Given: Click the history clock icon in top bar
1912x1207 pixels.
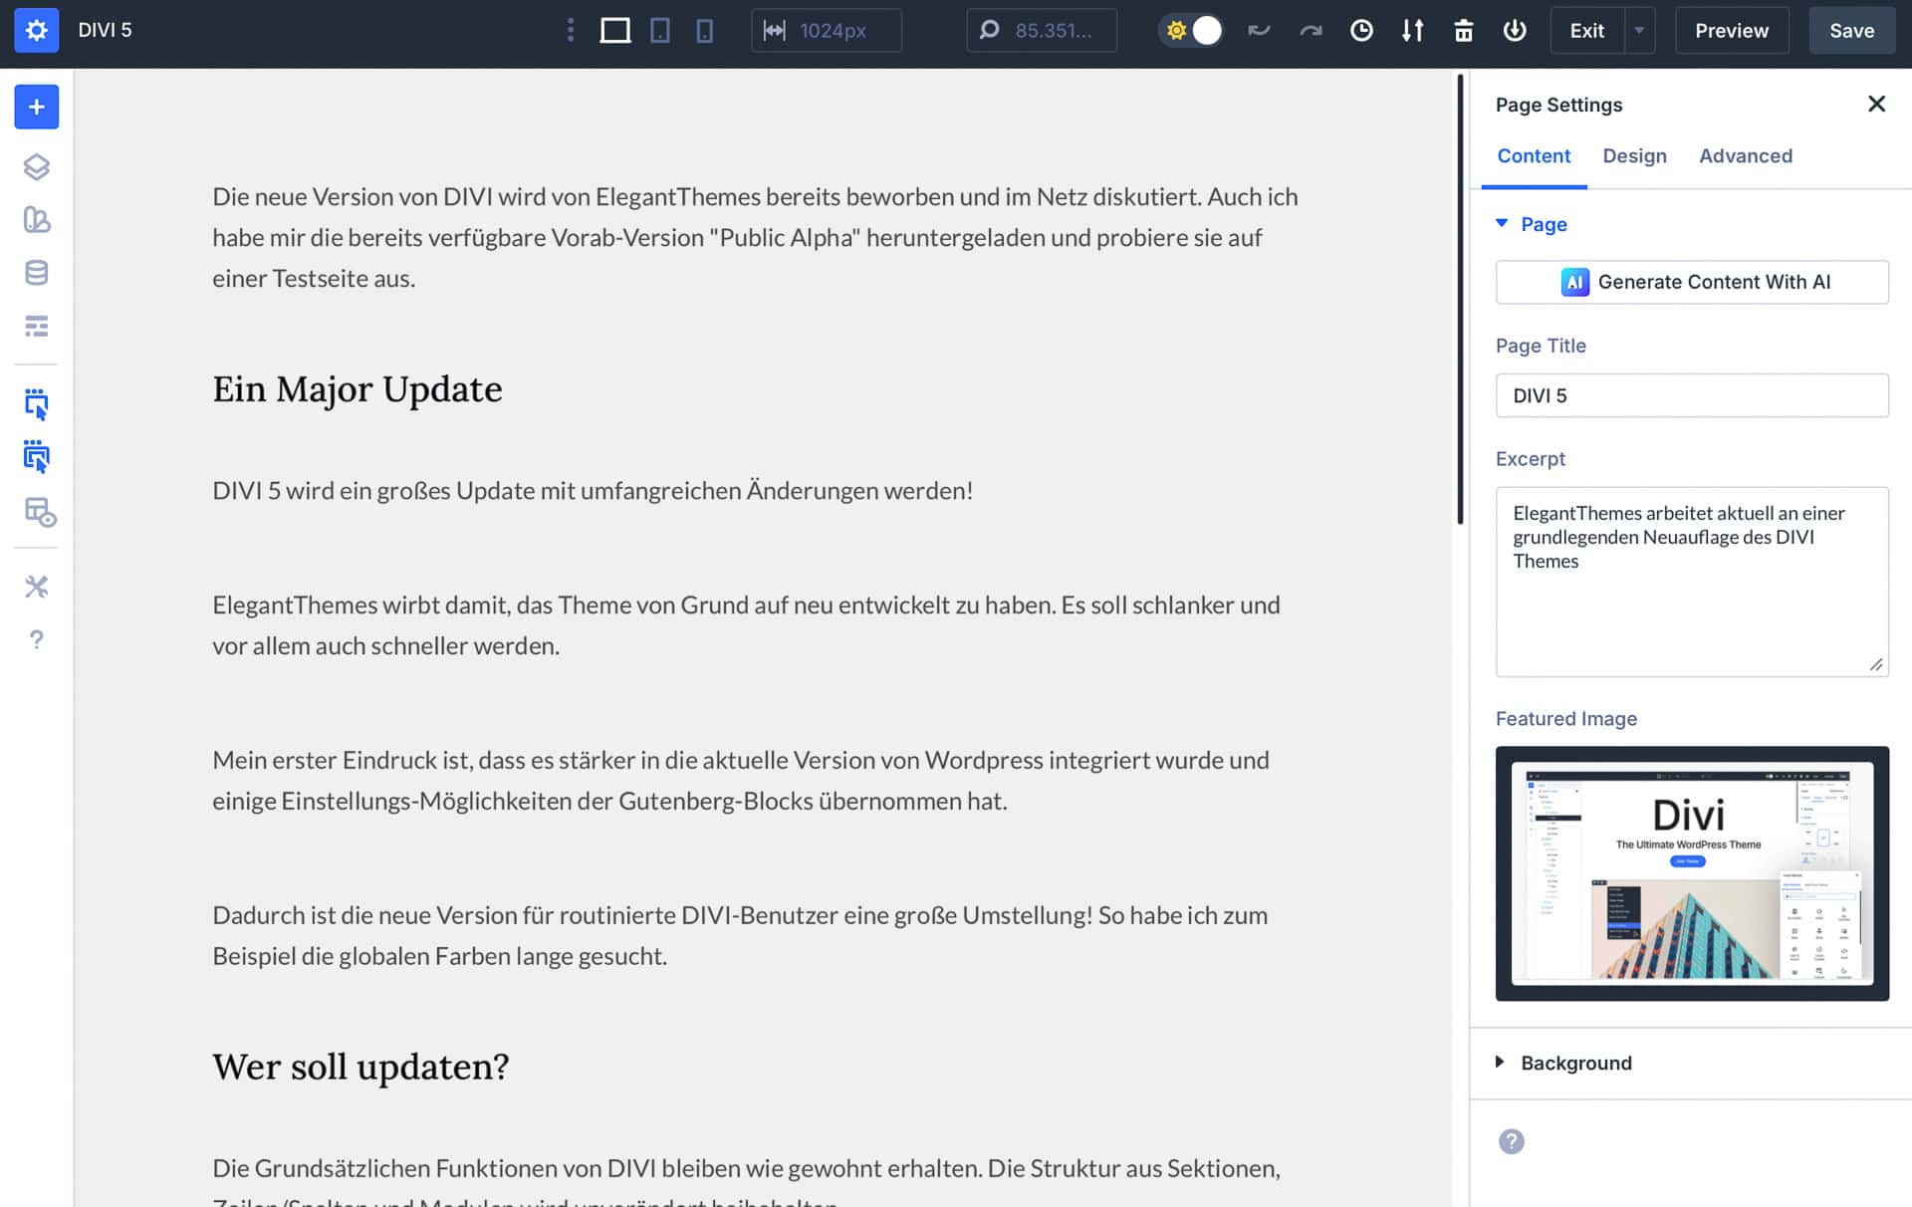Looking at the screenshot, I should 1361,30.
